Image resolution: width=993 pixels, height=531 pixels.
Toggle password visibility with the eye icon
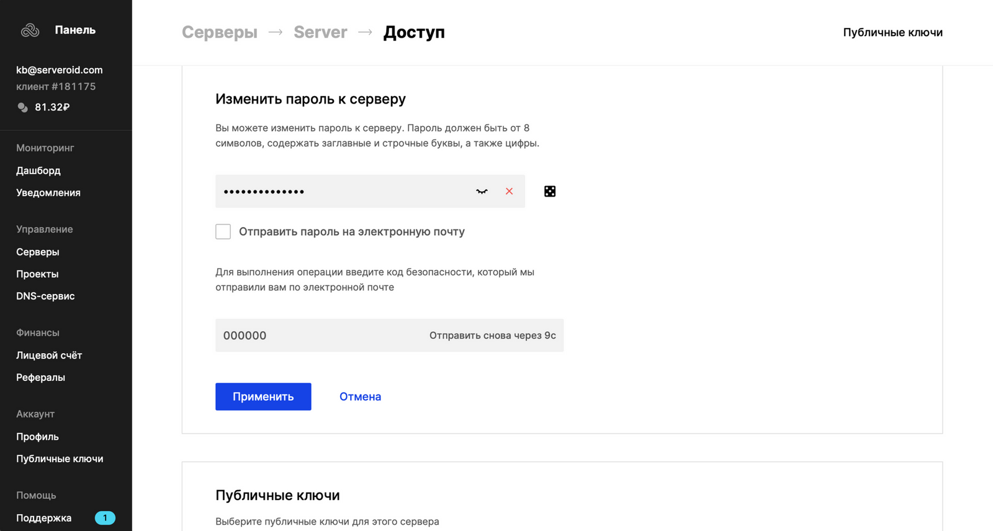(482, 191)
